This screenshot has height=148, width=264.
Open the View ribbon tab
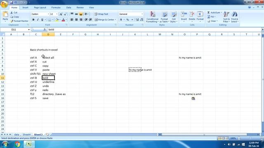(92, 7)
